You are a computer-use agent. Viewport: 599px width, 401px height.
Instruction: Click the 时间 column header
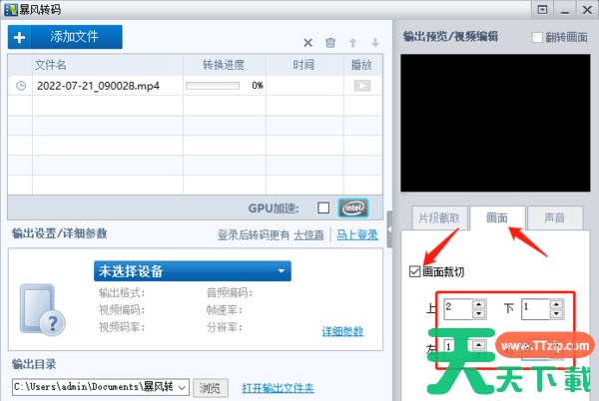[x=303, y=65]
